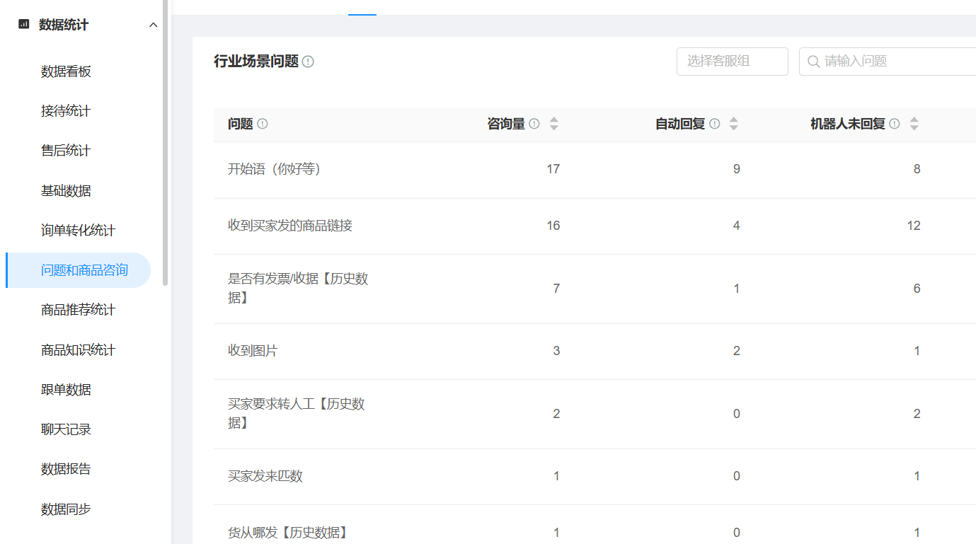Click the 数据统计 chart icon
Screen dimensions: 976x544
[24, 25]
